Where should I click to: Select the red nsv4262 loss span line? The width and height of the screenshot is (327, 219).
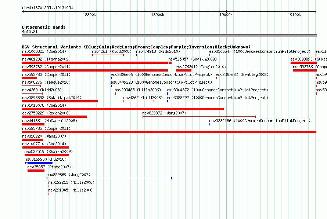139,101
